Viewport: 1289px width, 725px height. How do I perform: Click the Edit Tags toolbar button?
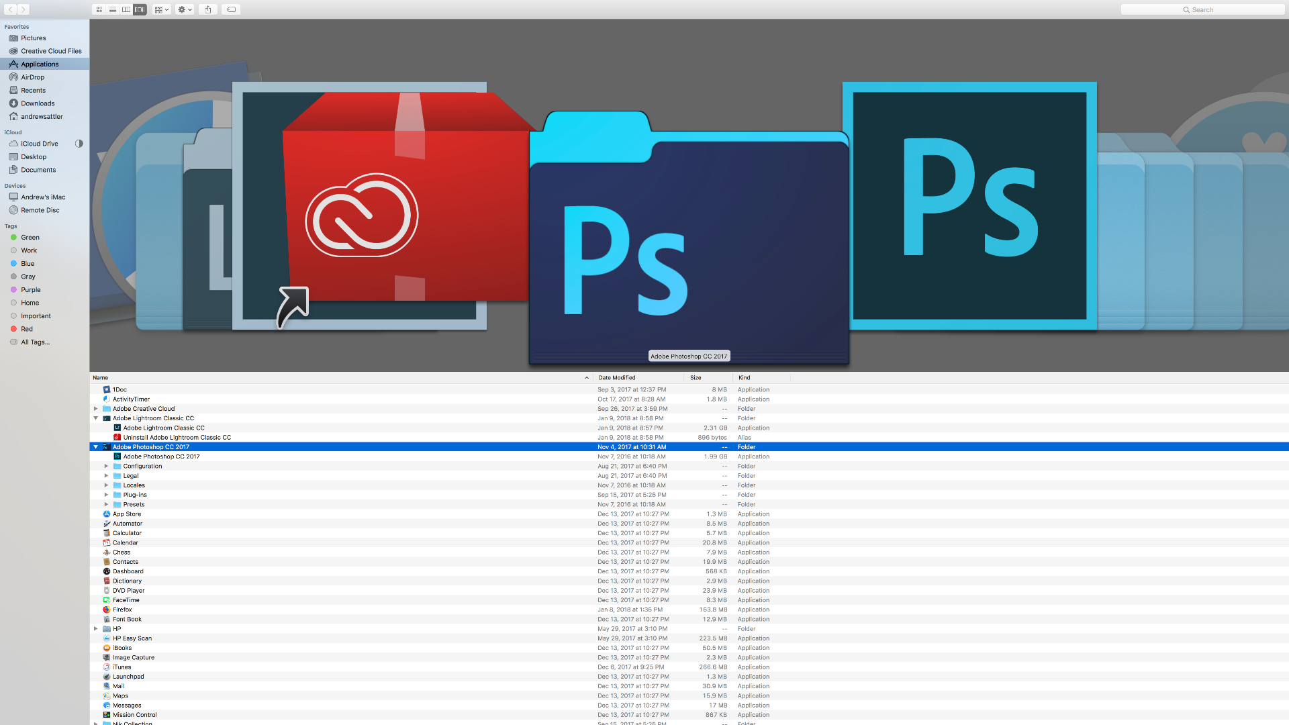pyautogui.click(x=231, y=9)
